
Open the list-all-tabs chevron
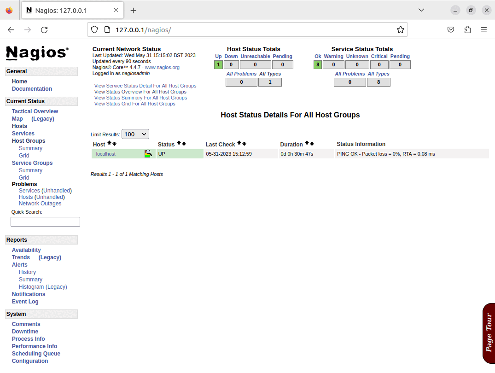click(421, 10)
